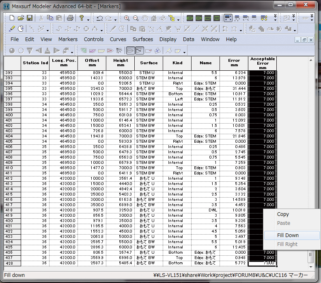Expand the Help toolbar dropdown arrow

tap(88, 20)
